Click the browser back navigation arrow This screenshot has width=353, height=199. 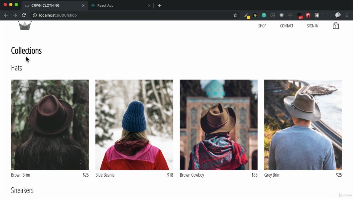6,15
